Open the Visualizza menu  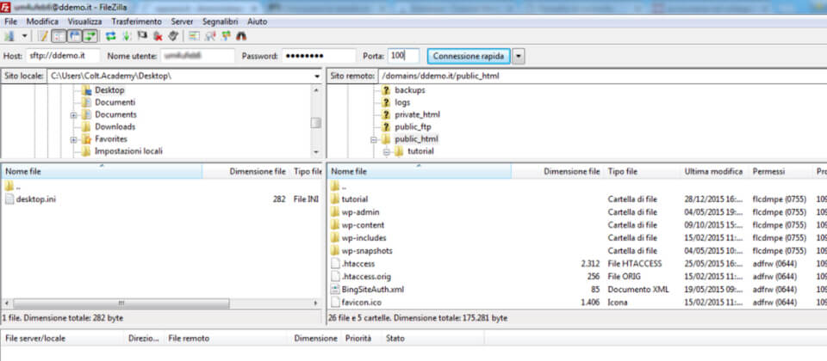point(84,21)
